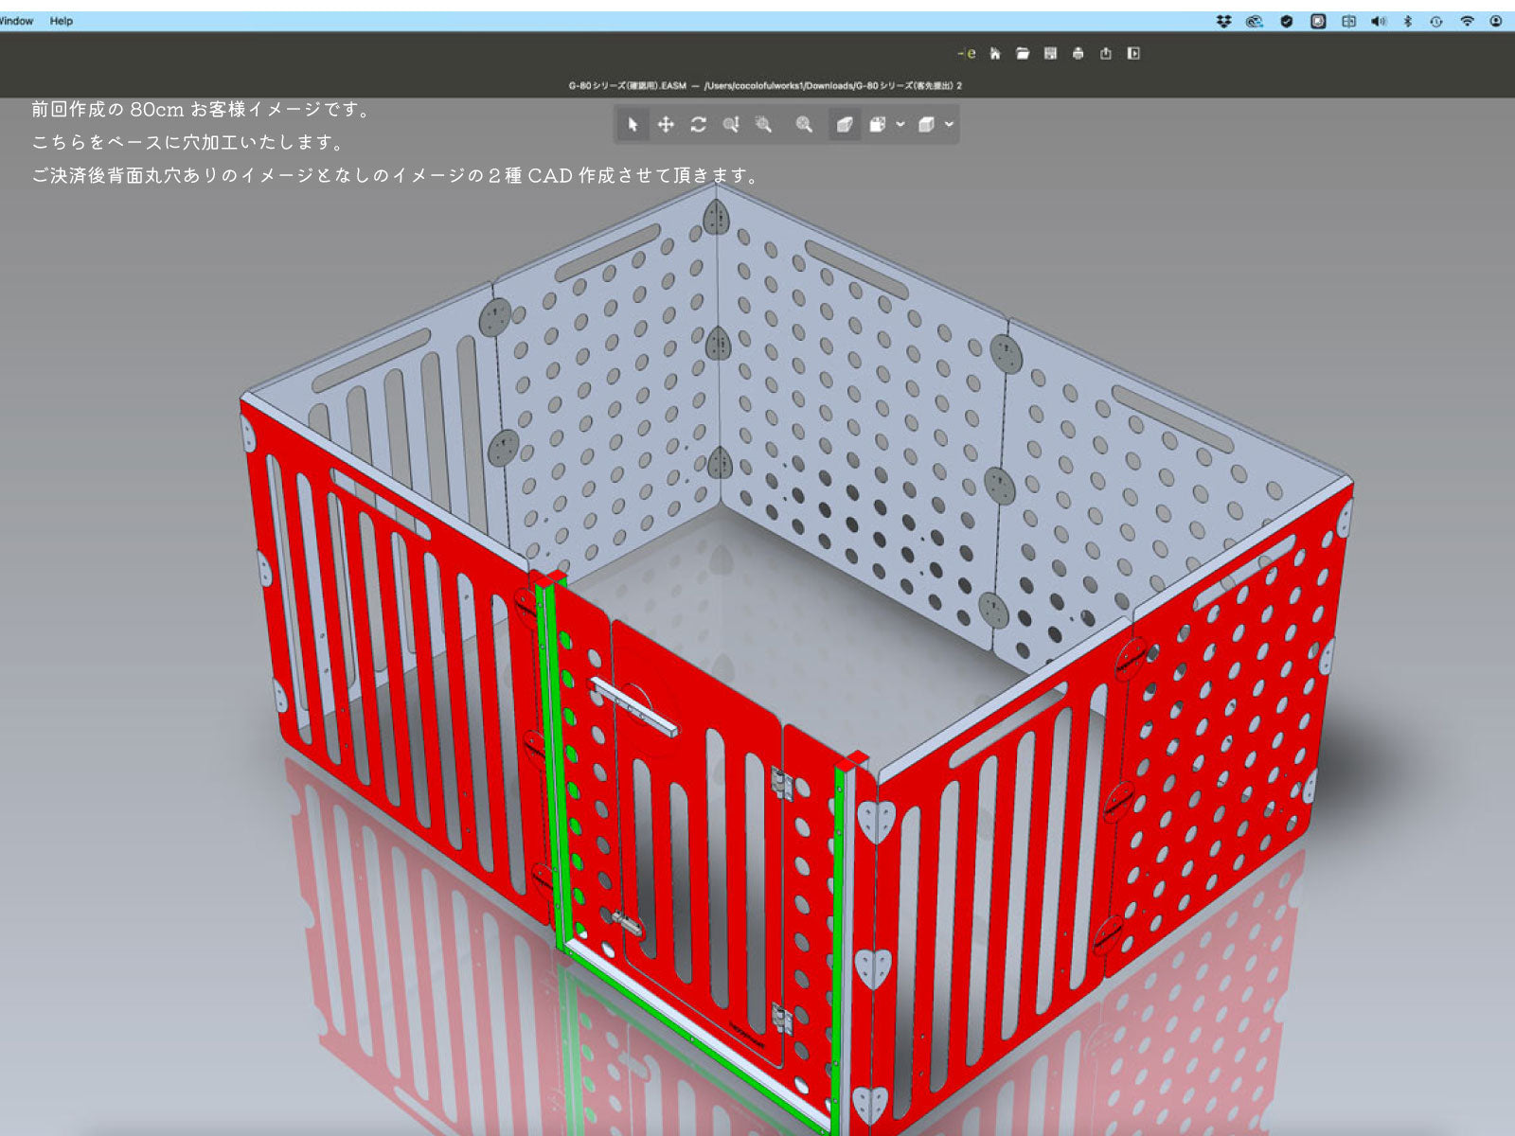Click the Zoom in/out magnifier tool
The image size is (1515, 1136).
(x=731, y=125)
